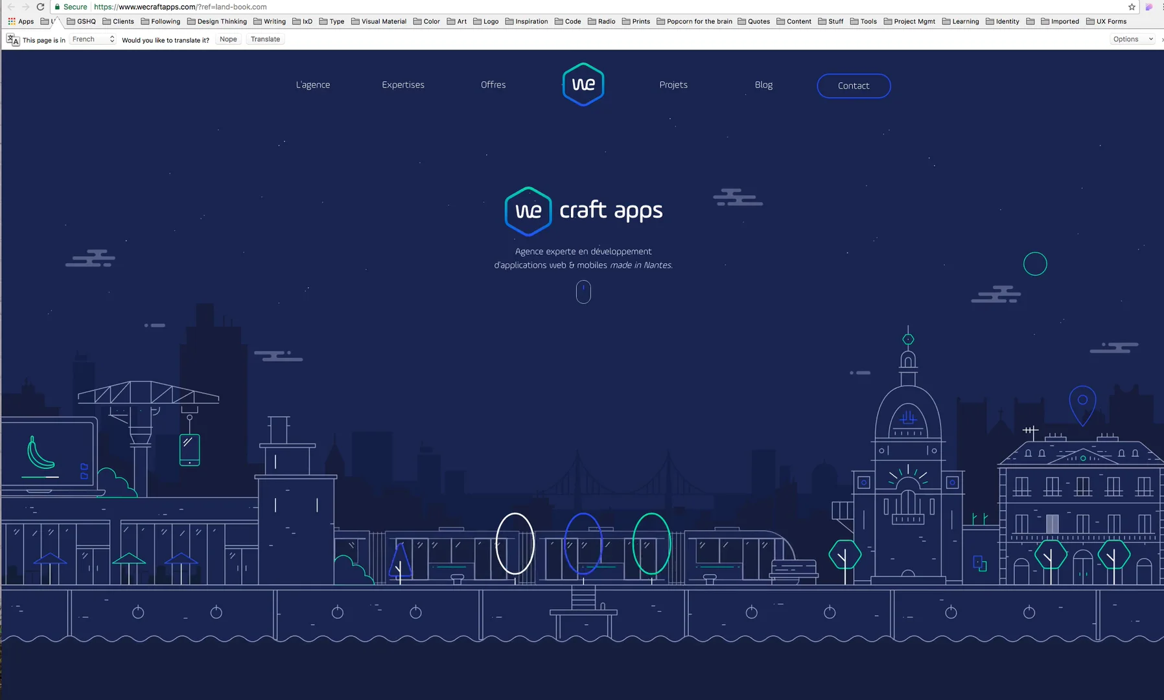The height and width of the screenshot is (700, 1164).
Task: Open the Projets menu item
Action: click(x=673, y=85)
